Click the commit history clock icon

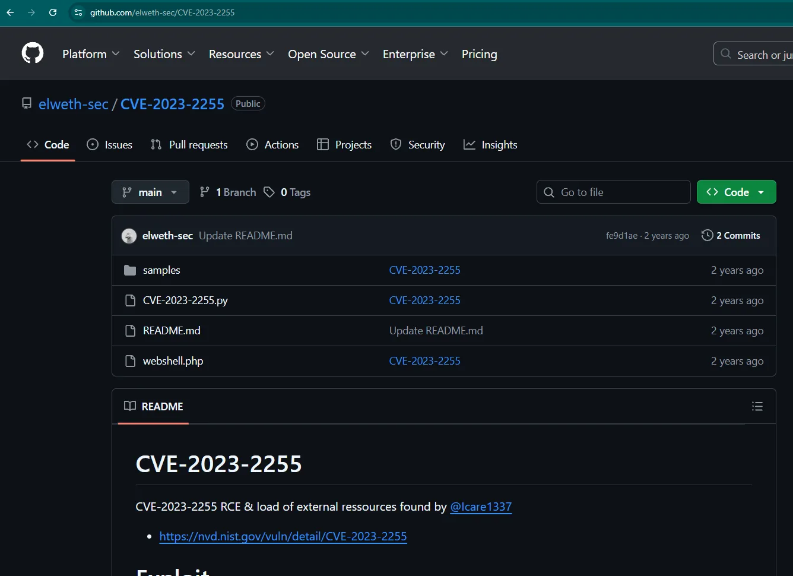707,235
